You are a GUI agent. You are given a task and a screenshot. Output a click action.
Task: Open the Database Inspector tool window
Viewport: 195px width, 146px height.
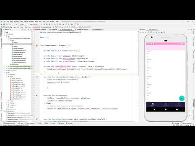(9, 123)
